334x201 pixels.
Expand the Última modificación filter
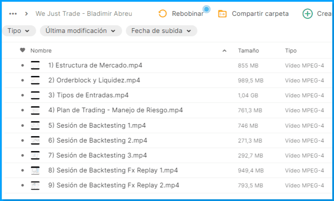point(80,31)
